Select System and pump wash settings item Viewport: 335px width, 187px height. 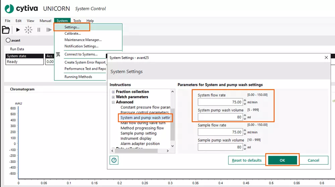click(x=145, y=118)
